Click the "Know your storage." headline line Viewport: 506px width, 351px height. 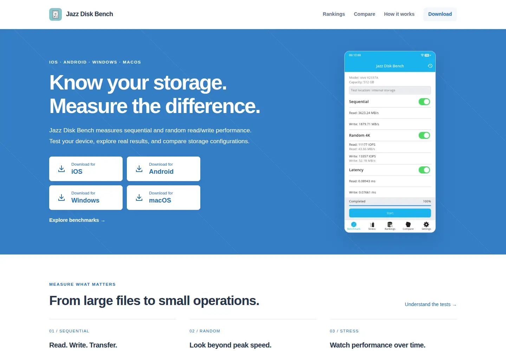pyautogui.click(x=138, y=83)
